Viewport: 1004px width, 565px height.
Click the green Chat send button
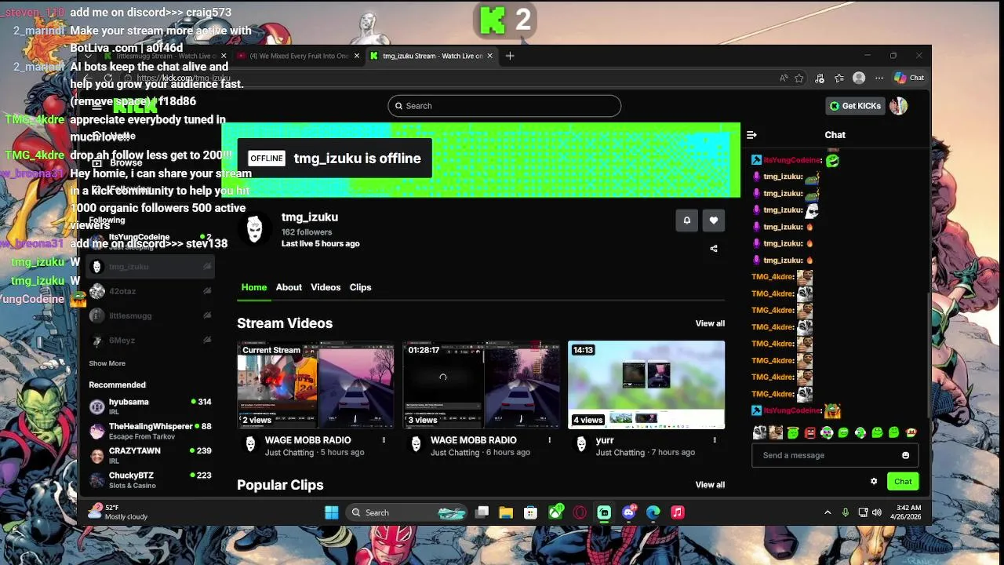pyautogui.click(x=903, y=481)
